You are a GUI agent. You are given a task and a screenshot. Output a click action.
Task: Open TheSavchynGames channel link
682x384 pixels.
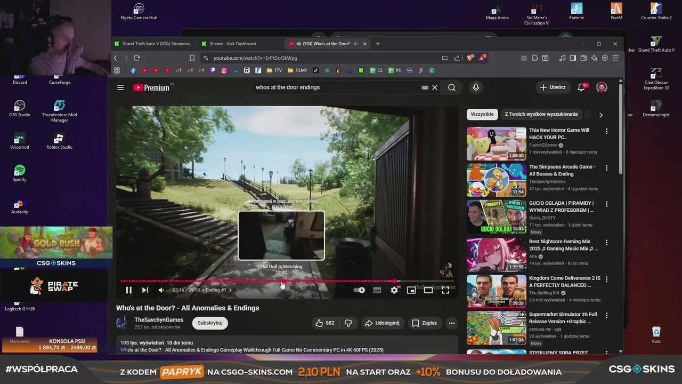pyautogui.click(x=159, y=320)
